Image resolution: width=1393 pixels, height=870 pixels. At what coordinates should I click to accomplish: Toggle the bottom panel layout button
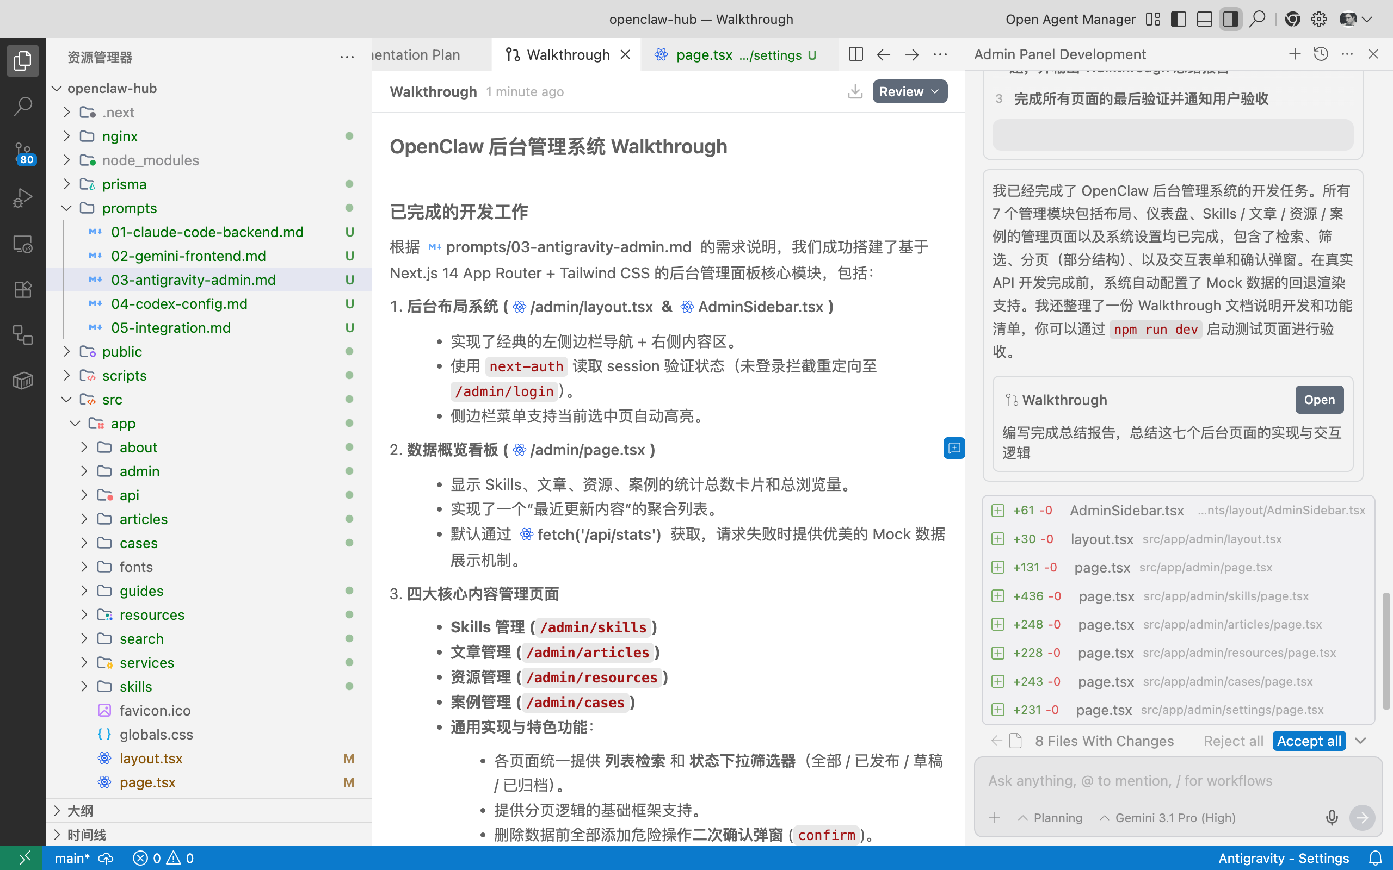pyautogui.click(x=1204, y=19)
